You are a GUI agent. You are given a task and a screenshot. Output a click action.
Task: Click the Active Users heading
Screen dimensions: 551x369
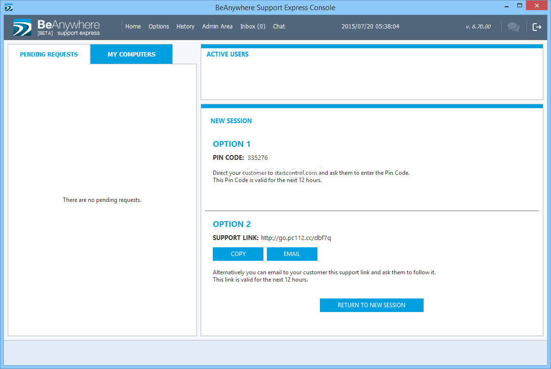pos(227,54)
